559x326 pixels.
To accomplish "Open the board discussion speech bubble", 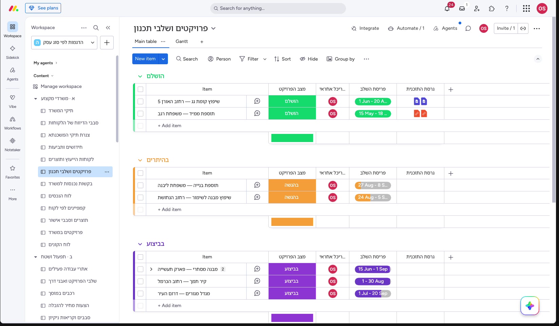I will coord(468,28).
